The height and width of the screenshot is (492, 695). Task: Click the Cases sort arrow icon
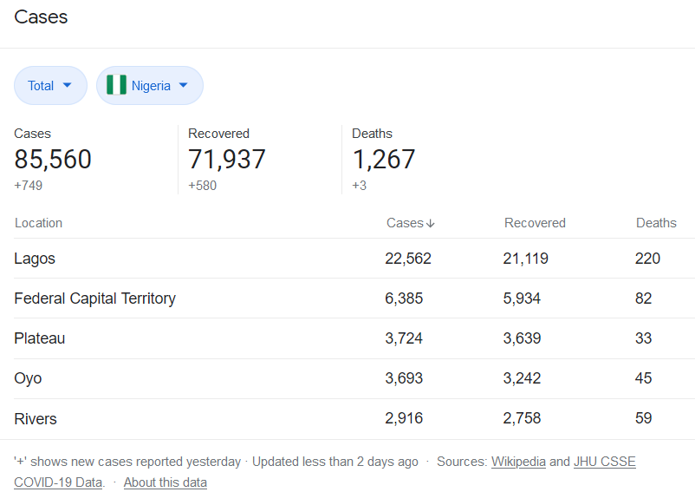[x=431, y=224]
